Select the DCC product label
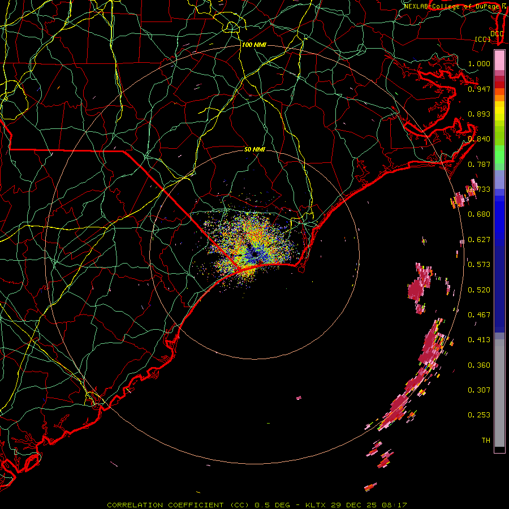This screenshot has width=509, height=509. point(497,33)
